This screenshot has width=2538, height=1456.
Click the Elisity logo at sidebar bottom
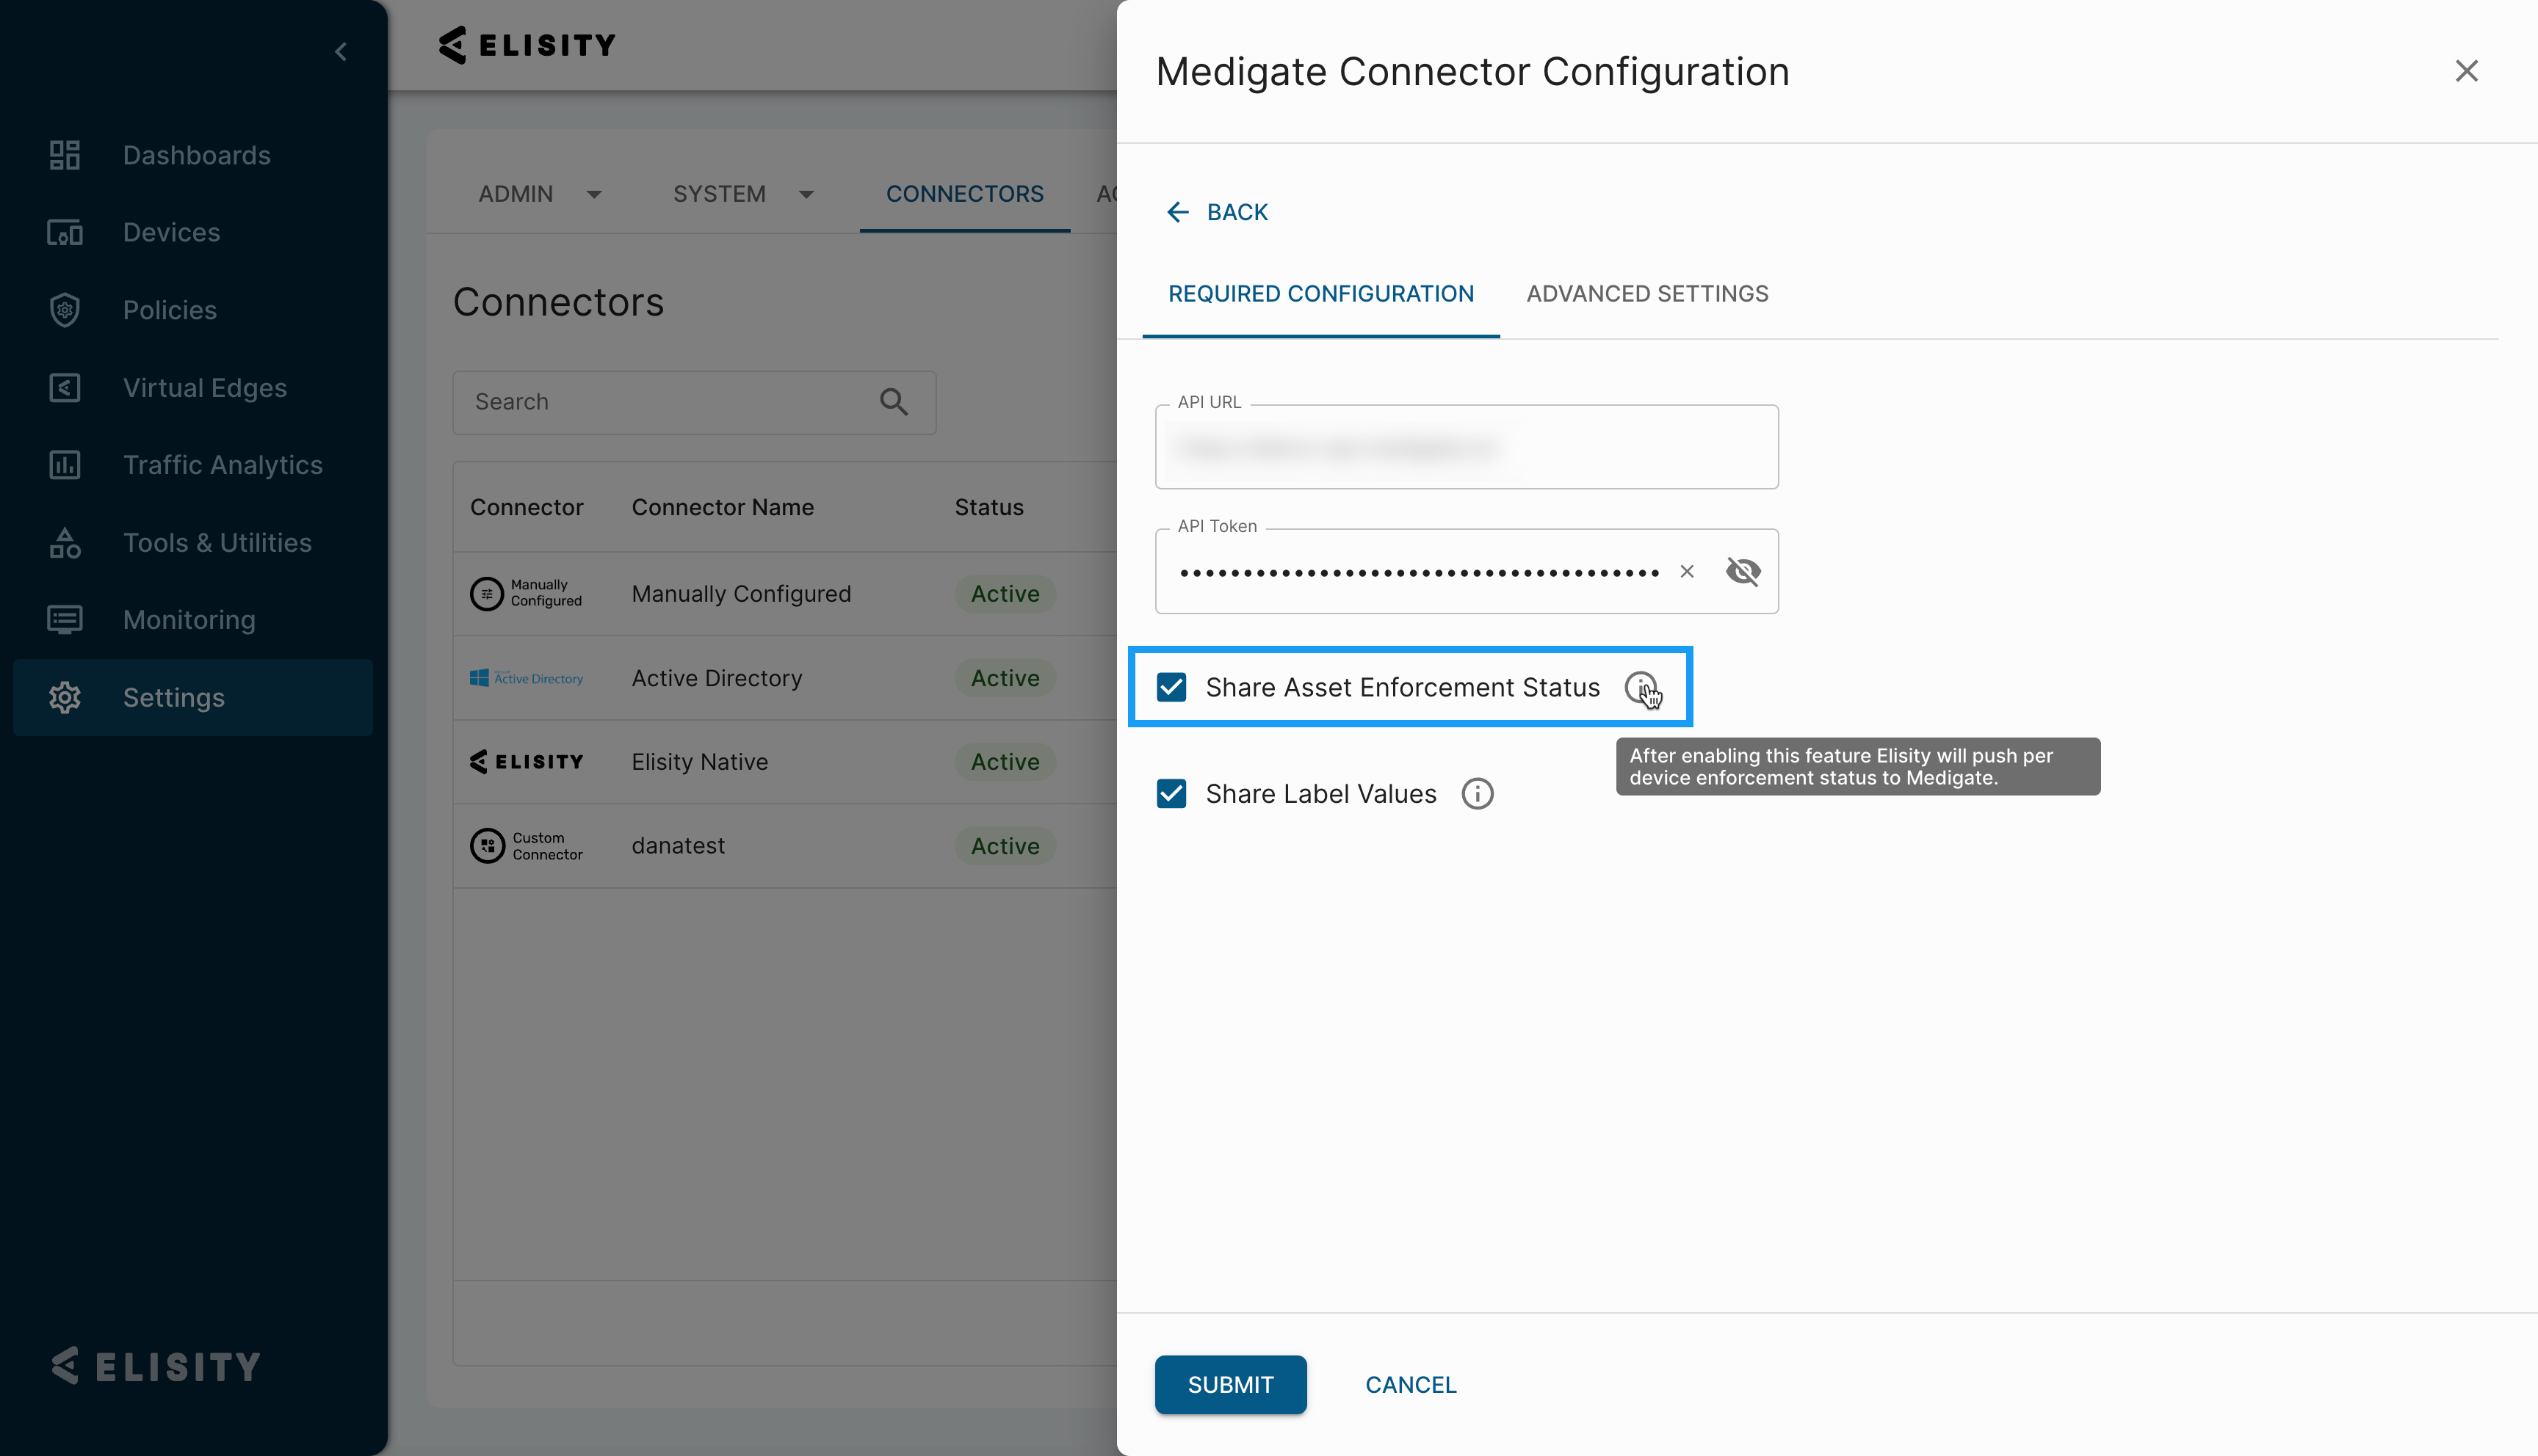tap(157, 1366)
